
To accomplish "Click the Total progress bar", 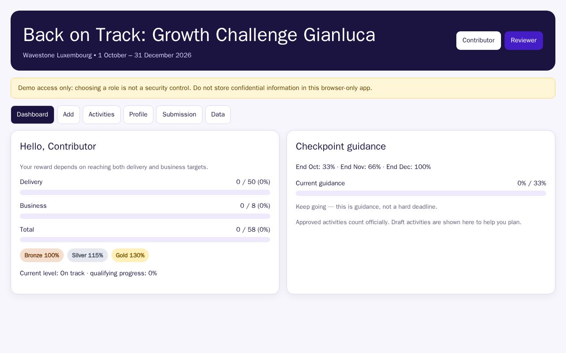I will click(x=145, y=240).
